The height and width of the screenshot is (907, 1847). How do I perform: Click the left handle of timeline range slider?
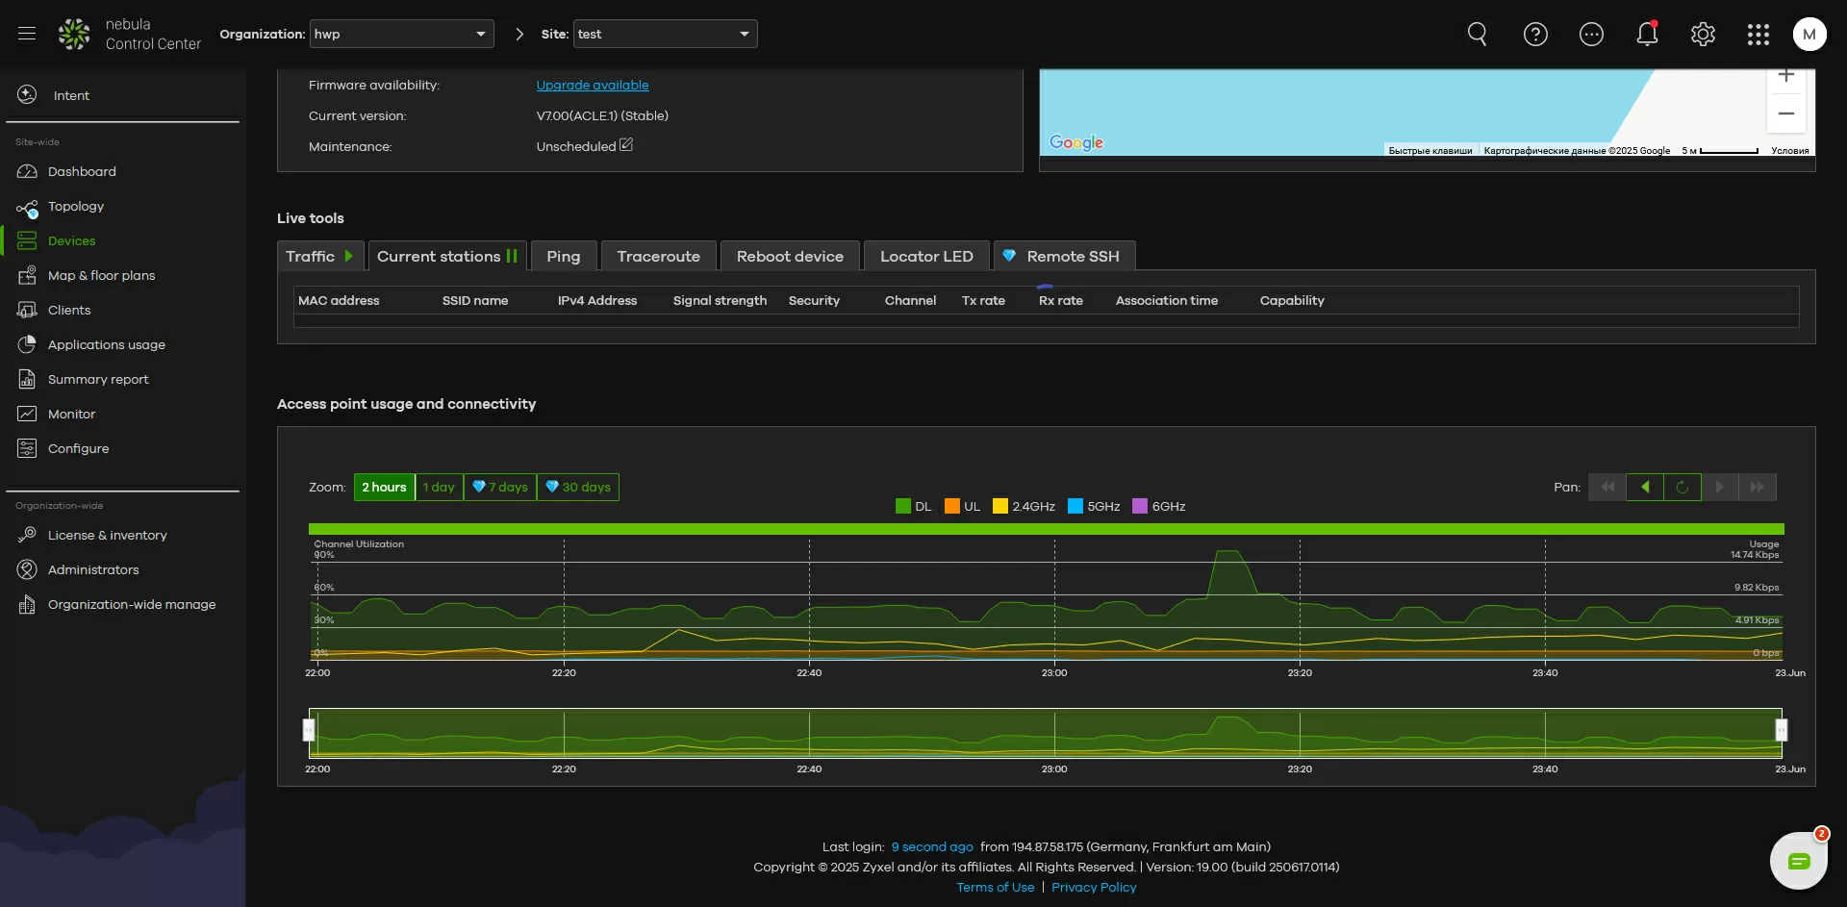click(x=309, y=730)
